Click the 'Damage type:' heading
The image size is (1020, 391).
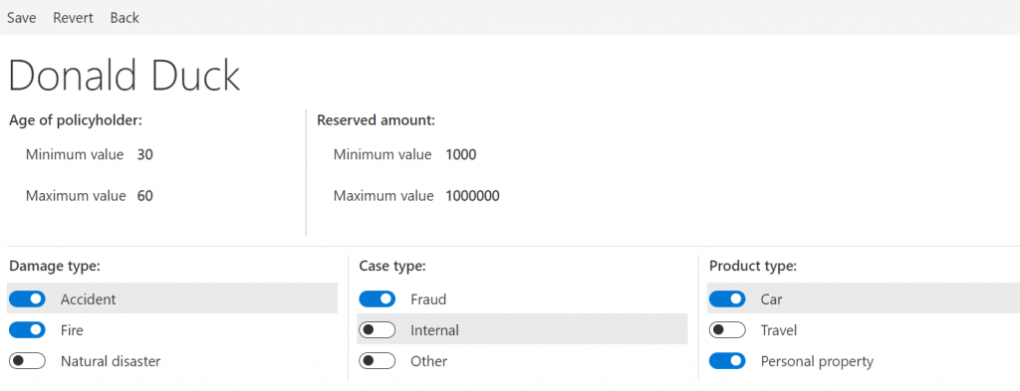(x=54, y=266)
